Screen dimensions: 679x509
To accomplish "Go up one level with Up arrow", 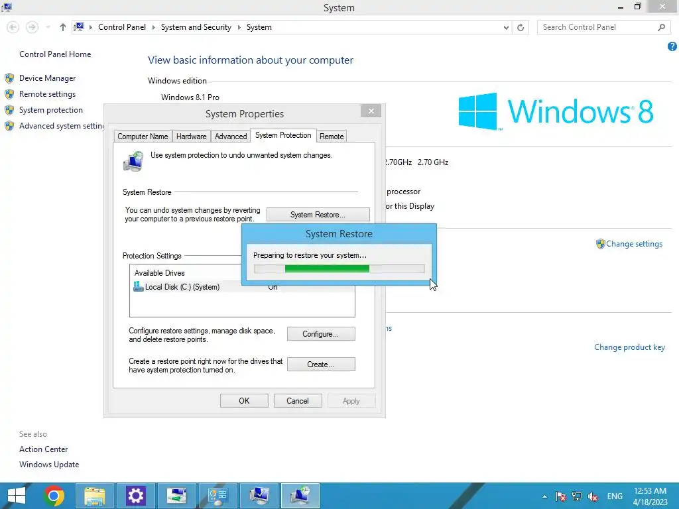I will (63, 27).
